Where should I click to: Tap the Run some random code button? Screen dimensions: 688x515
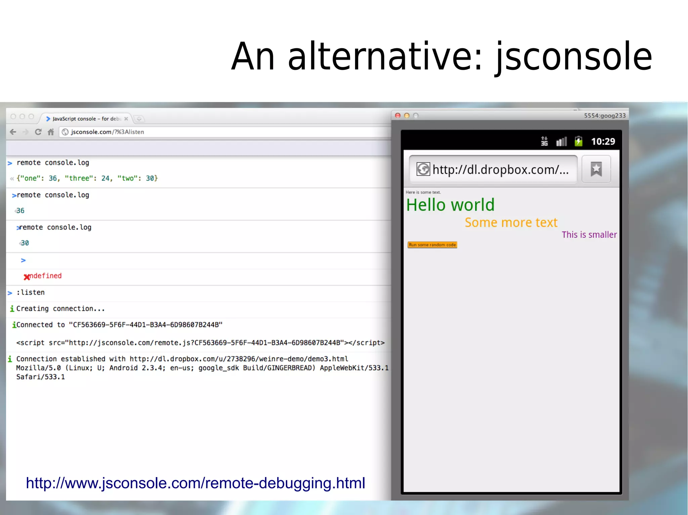pos(432,245)
